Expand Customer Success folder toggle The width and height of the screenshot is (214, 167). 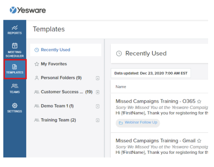tap(98, 92)
